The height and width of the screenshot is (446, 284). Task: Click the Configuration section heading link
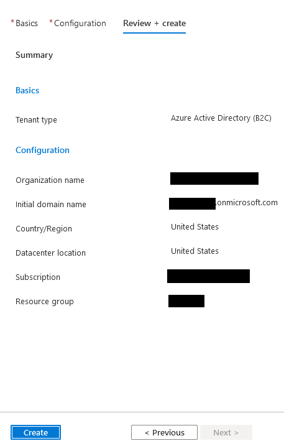point(42,150)
